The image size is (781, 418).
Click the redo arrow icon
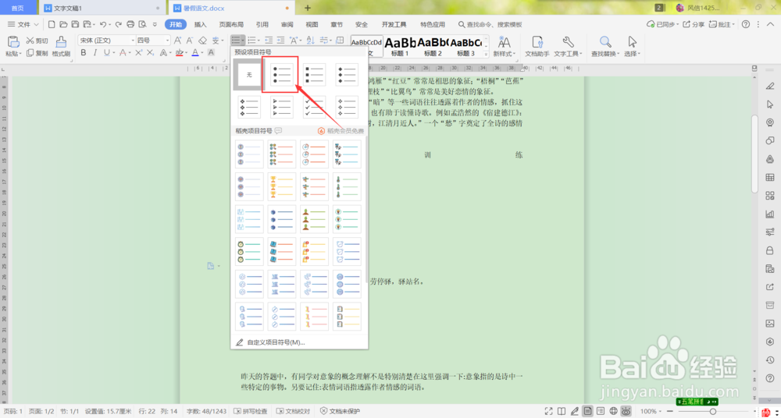click(x=119, y=24)
